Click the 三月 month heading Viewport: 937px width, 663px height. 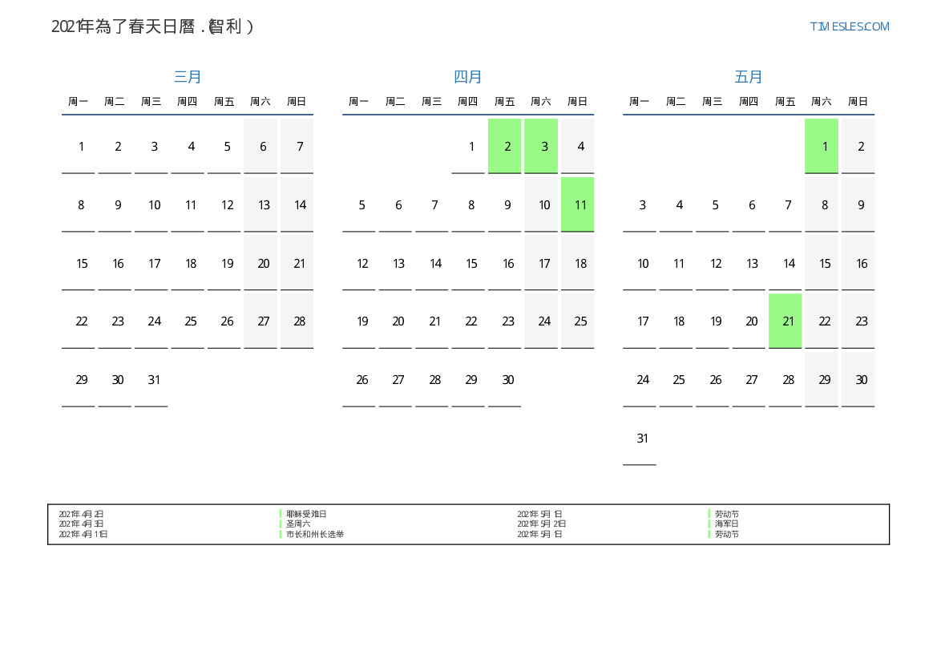click(x=188, y=77)
